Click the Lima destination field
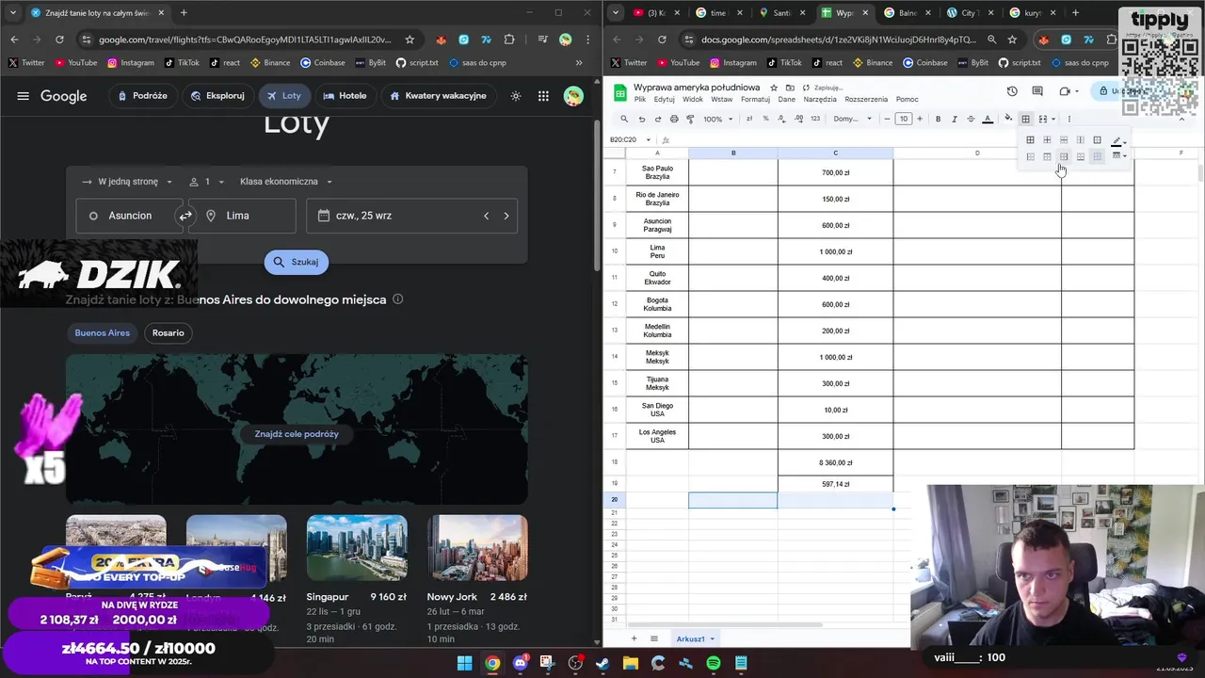This screenshot has width=1205, height=678. [x=243, y=216]
